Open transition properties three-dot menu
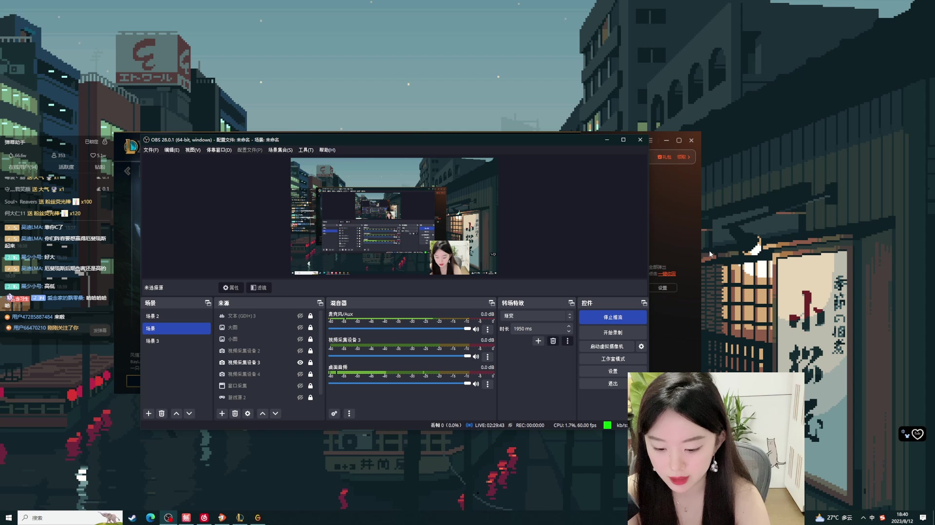Screen dimensions: 935x525 click(567, 341)
